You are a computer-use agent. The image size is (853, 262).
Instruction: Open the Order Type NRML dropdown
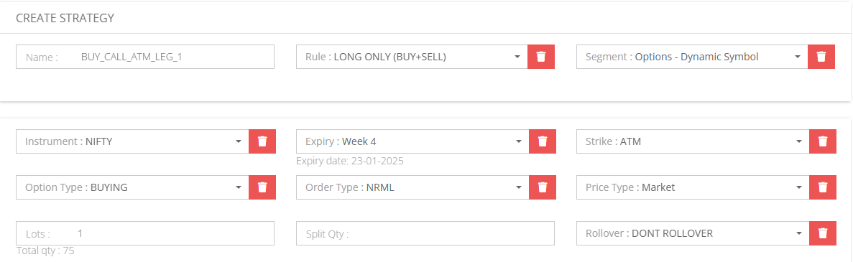413,187
